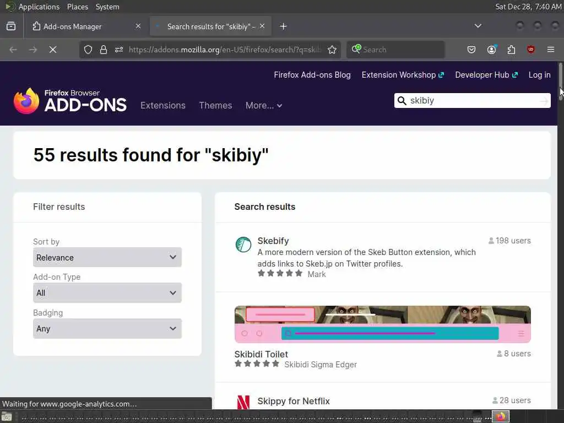Open the uBlock Origin icon
564x423 pixels.
tap(531, 50)
